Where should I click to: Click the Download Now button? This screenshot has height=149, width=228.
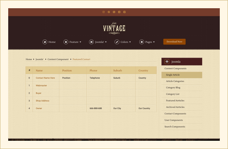coord(174,42)
